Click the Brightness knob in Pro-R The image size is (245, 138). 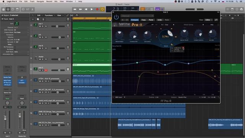pyautogui.click(x=119, y=34)
